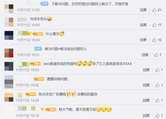Reply to the 11:03 comment
This screenshot has width=166, height=119.
point(143,10)
